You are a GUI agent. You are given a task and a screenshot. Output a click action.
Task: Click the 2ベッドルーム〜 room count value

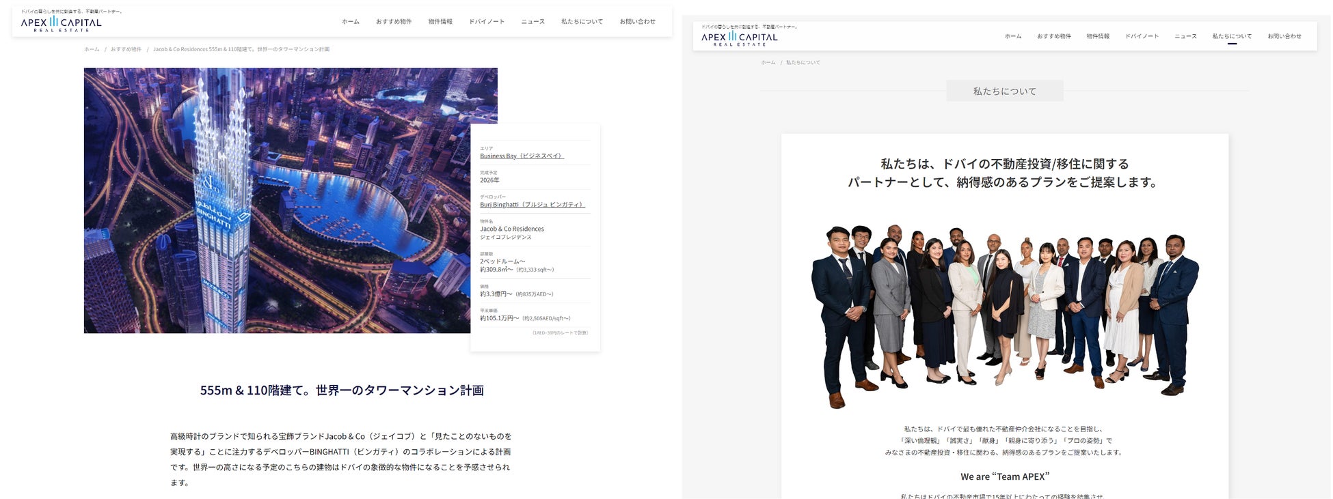click(502, 261)
